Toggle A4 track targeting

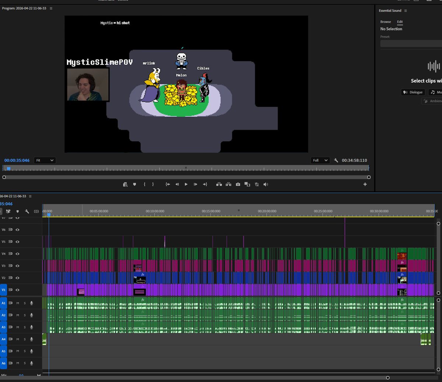tap(4, 339)
